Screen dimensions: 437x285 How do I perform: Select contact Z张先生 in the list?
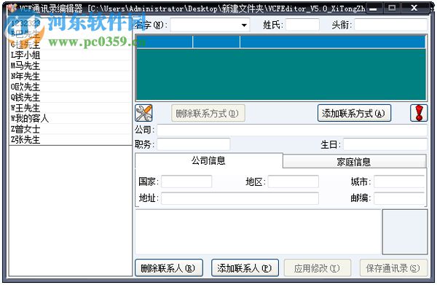point(70,139)
